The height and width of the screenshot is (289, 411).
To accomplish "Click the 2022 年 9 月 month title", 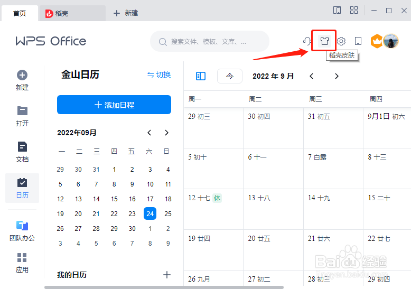I will (273, 76).
